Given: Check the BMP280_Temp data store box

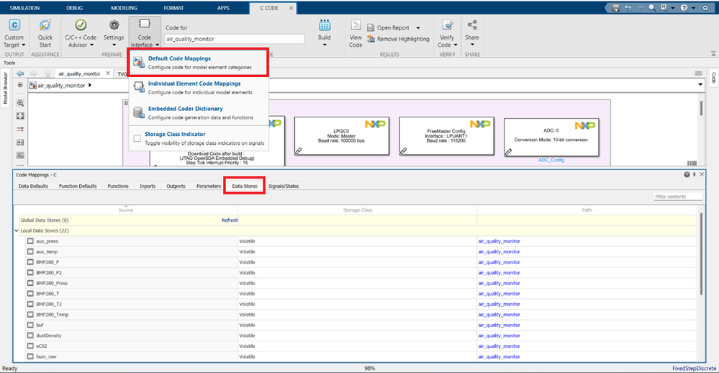Looking at the screenshot, I should pyautogui.click(x=30, y=315).
